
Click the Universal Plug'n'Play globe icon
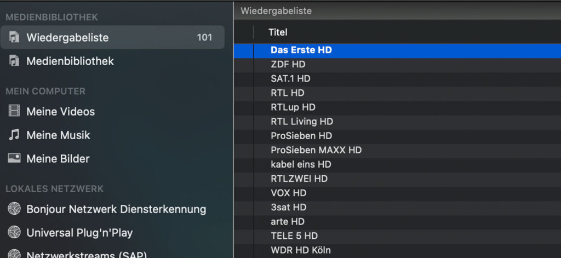tap(14, 233)
